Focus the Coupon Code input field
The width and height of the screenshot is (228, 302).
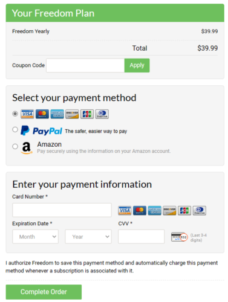pos(85,65)
